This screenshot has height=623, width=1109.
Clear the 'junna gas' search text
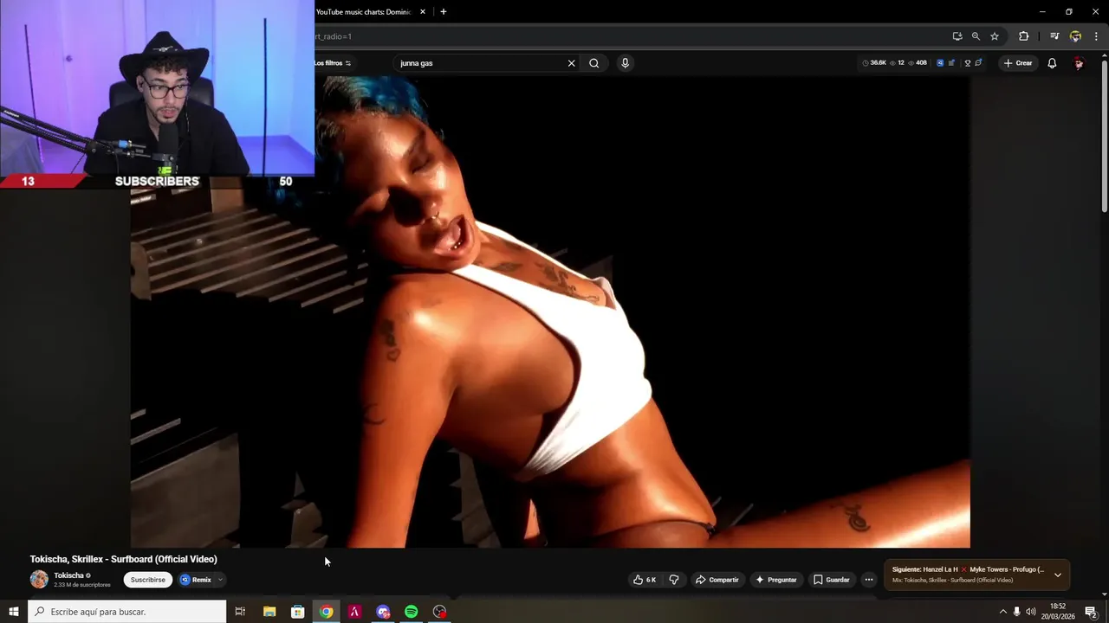(x=571, y=63)
